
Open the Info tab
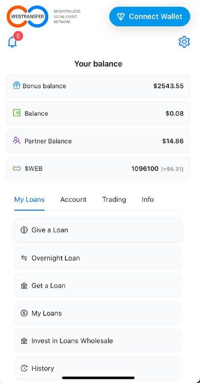point(148,200)
